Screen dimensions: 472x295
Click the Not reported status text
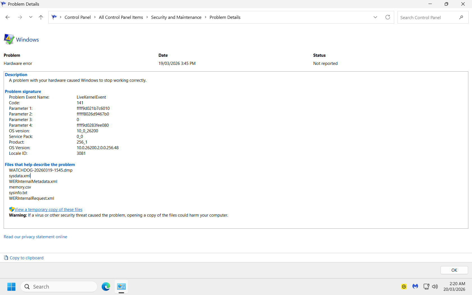point(325,63)
